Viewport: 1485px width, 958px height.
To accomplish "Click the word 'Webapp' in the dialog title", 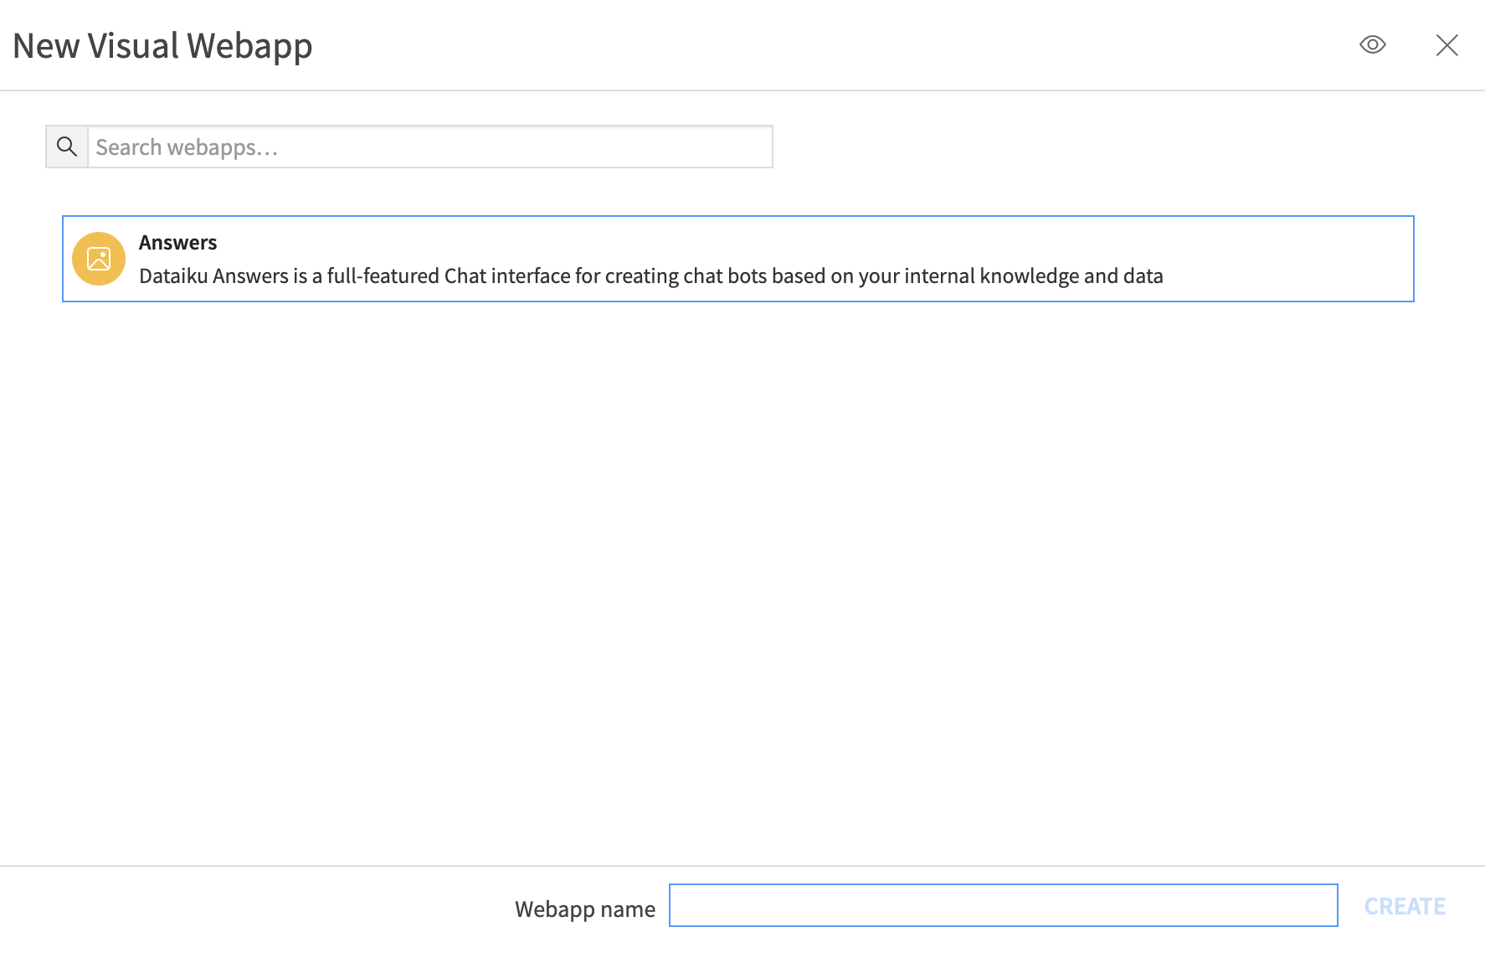I will click(x=249, y=46).
